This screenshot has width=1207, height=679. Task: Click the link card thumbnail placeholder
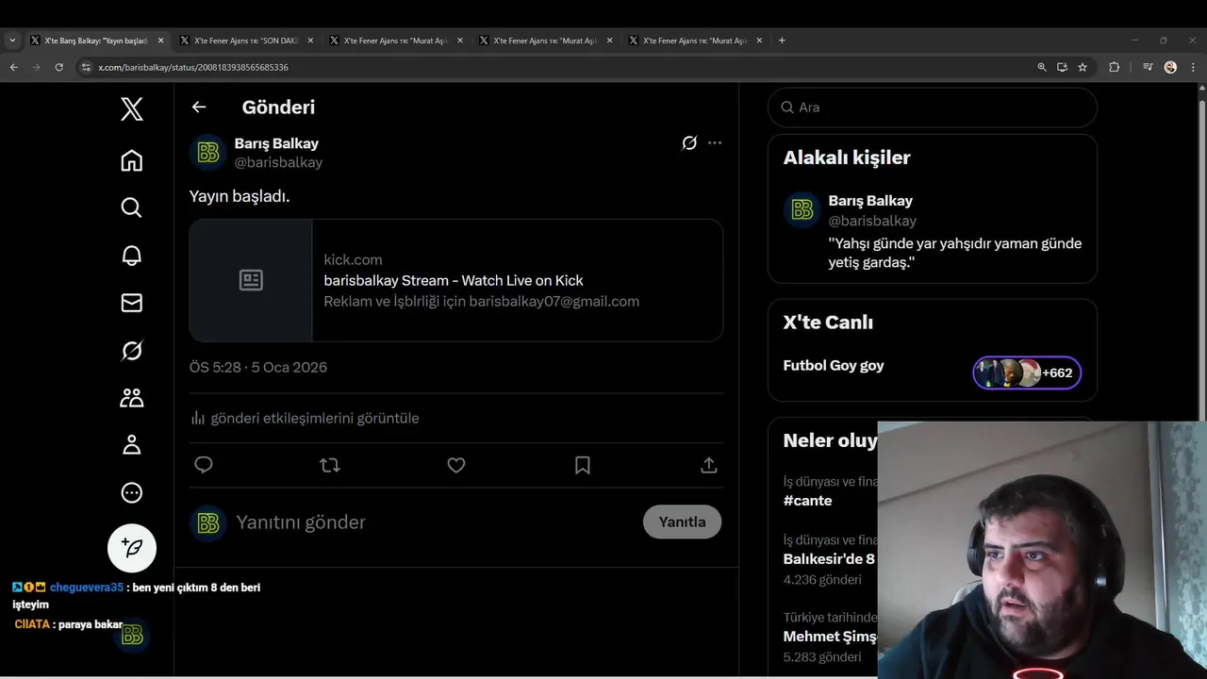[251, 280]
